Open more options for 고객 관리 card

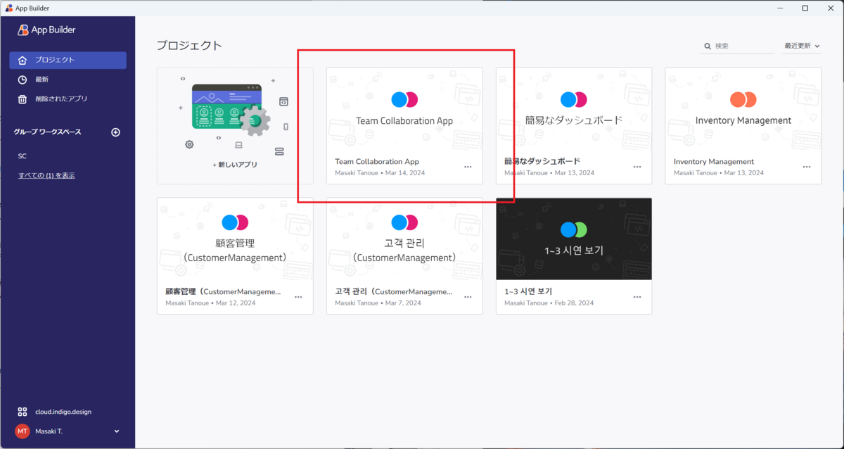pos(468,297)
